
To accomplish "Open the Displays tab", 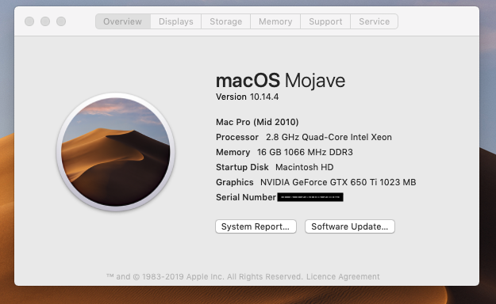I will (176, 21).
